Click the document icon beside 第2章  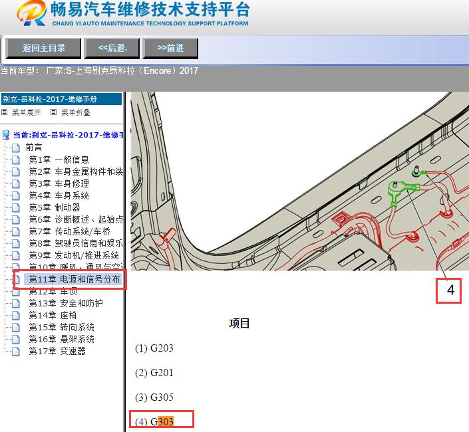pos(16,171)
